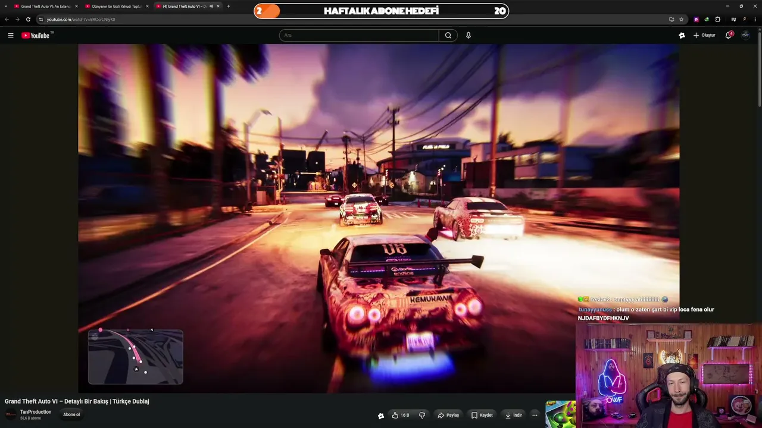The width and height of the screenshot is (762, 428).
Task: Click the video title 'Grand Theft Auto VI – Detaylı Bir Bakış'
Action: pos(77,401)
